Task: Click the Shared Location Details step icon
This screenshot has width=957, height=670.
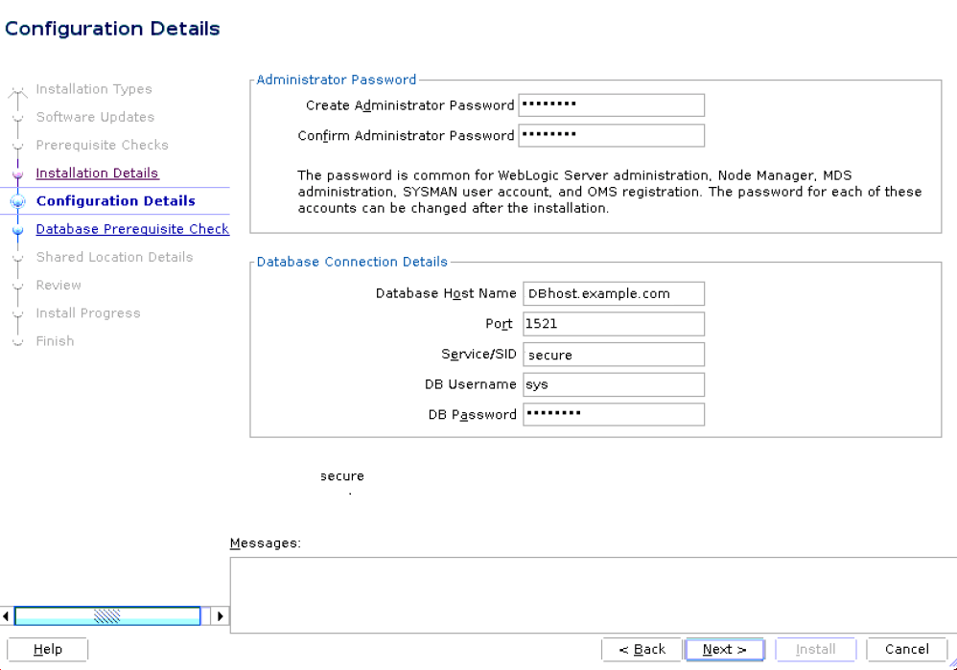Action: pos(19,257)
